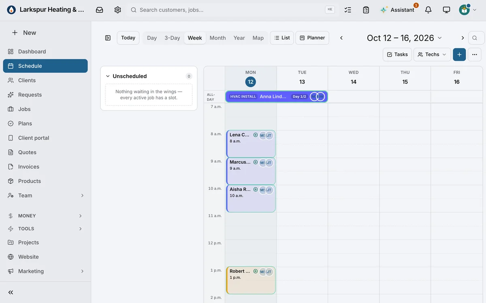Image resolution: width=486 pixels, height=303 pixels.
Task: Open the checklist tasks icon in header
Action: (x=347, y=10)
